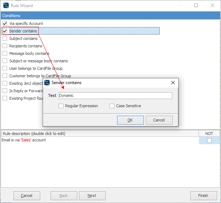The height and width of the screenshot is (203, 221).
Task: Check Existing Project found condition
Action: tap(5, 98)
